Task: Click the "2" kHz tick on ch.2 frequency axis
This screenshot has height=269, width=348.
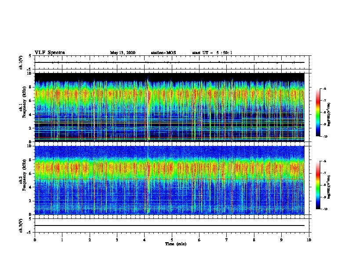Action: click(31, 201)
